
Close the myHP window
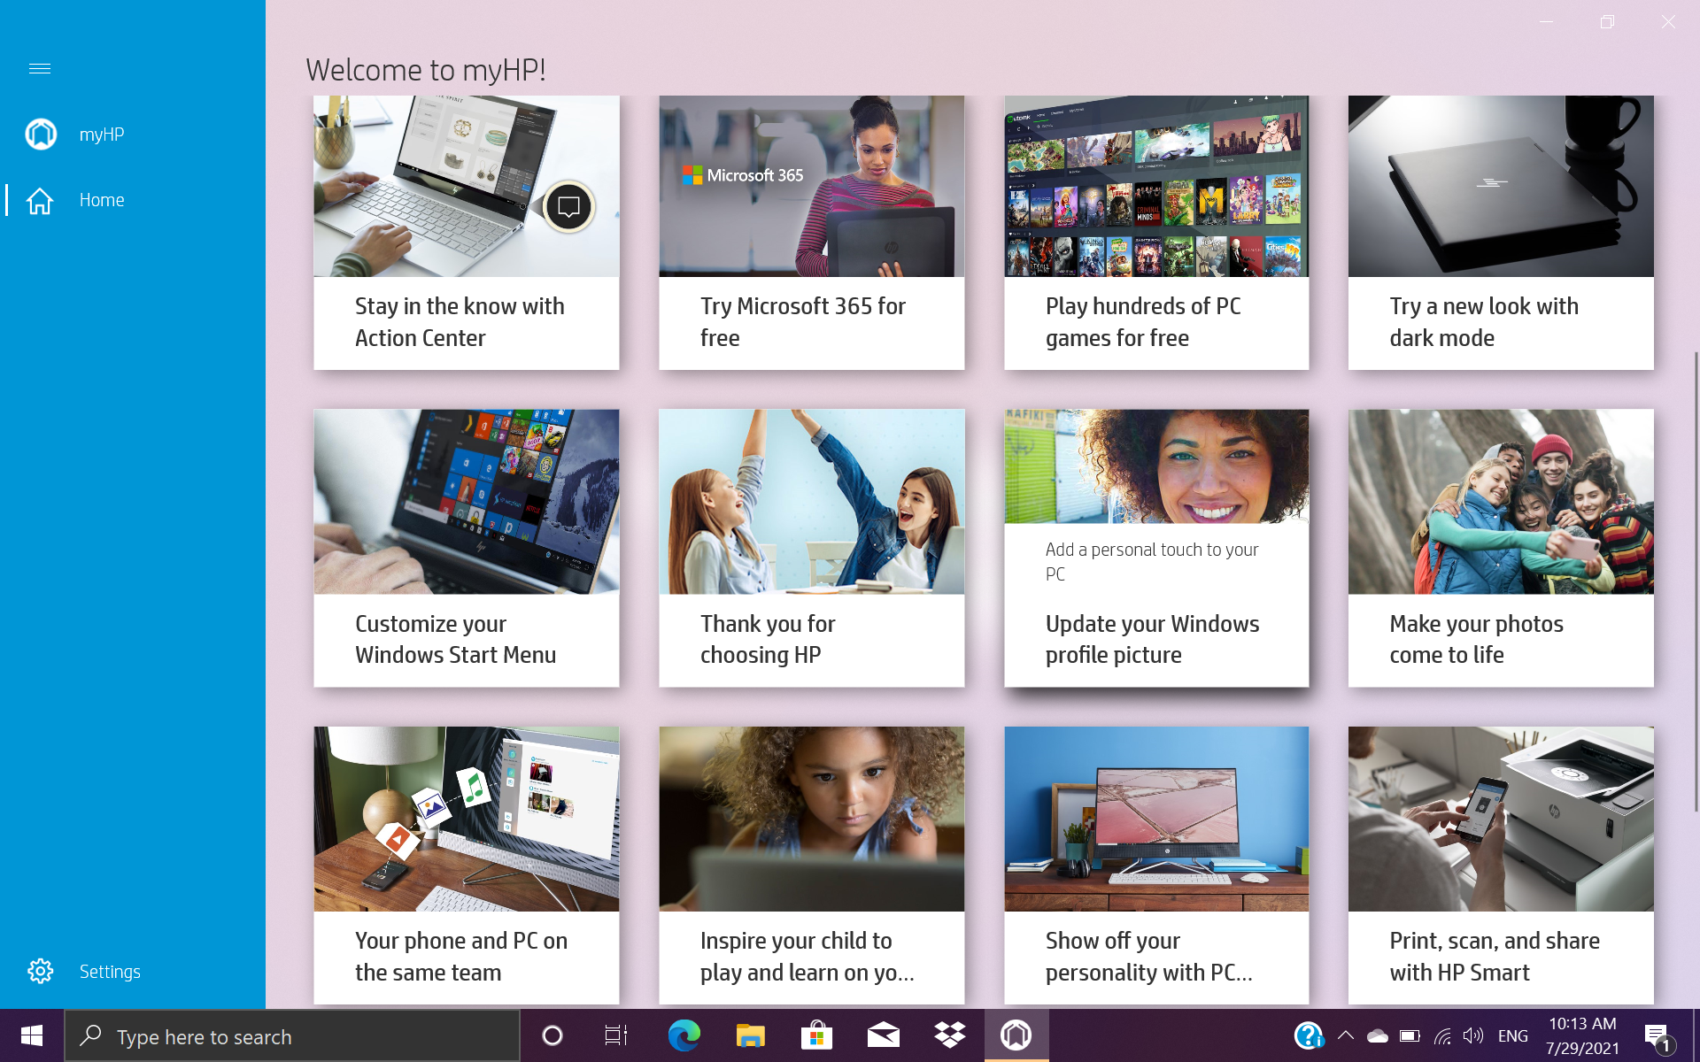click(1668, 22)
